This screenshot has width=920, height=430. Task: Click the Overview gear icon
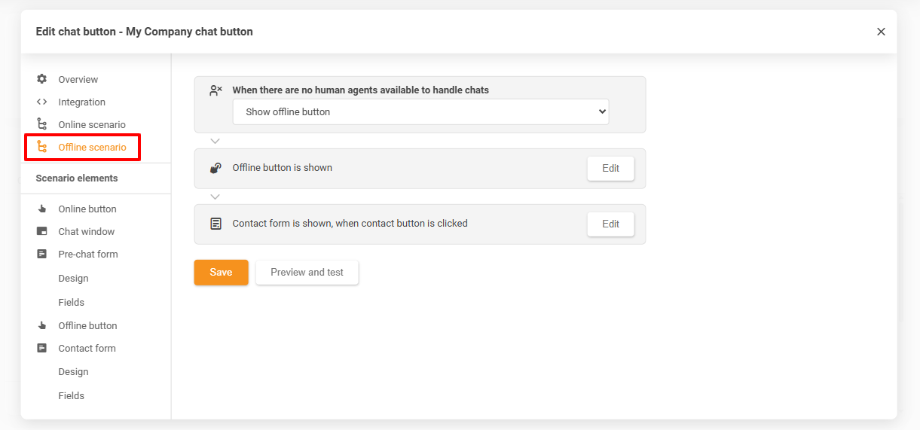(42, 79)
